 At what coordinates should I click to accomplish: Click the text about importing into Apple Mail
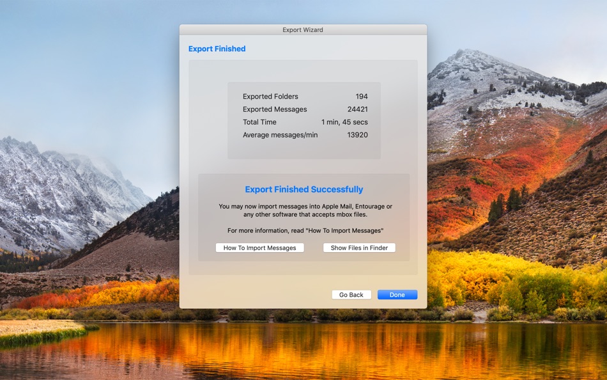tap(305, 210)
